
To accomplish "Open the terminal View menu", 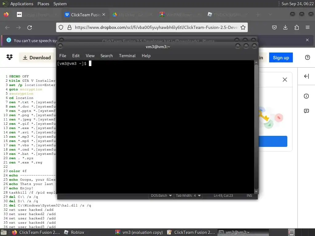I will [x=90, y=56].
